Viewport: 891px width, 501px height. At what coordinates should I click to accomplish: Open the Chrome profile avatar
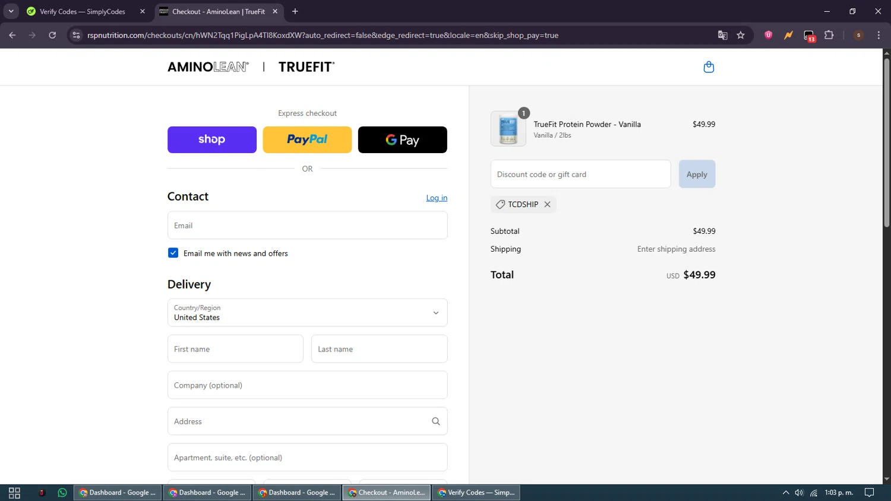coord(858,35)
